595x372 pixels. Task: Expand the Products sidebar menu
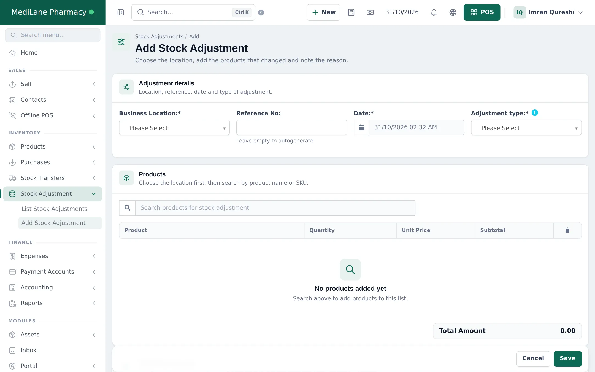click(x=53, y=147)
